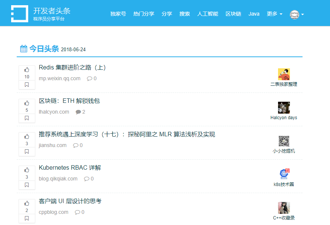Click the 开发者头条 site logo
Viewport: 330px width, 225px height.
click(x=20, y=14)
